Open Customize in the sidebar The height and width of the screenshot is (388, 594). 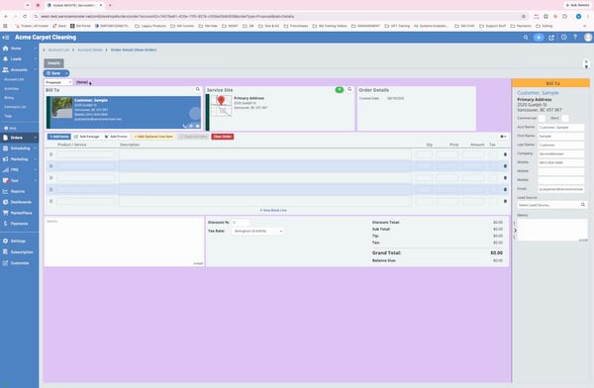(20, 263)
